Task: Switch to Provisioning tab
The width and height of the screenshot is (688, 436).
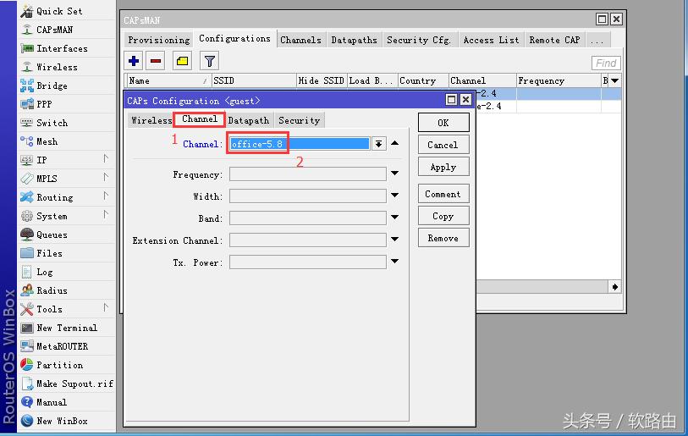Action: pyautogui.click(x=158, y=40)
